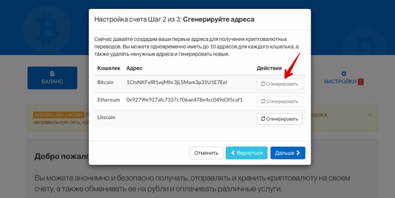Click the bitcoin icon above БАЛАНС

coord(52,73)
